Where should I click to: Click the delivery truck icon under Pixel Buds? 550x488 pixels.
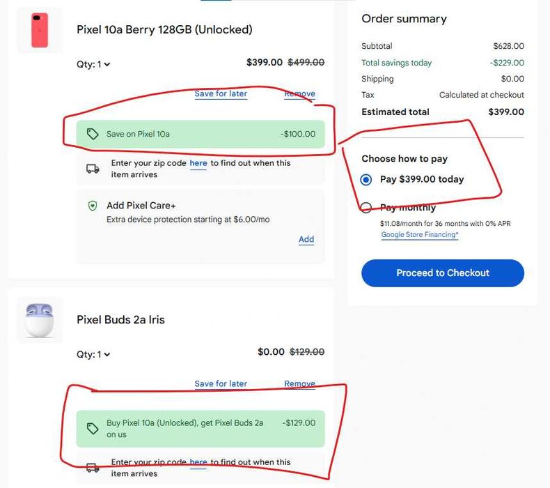point(93,468)
